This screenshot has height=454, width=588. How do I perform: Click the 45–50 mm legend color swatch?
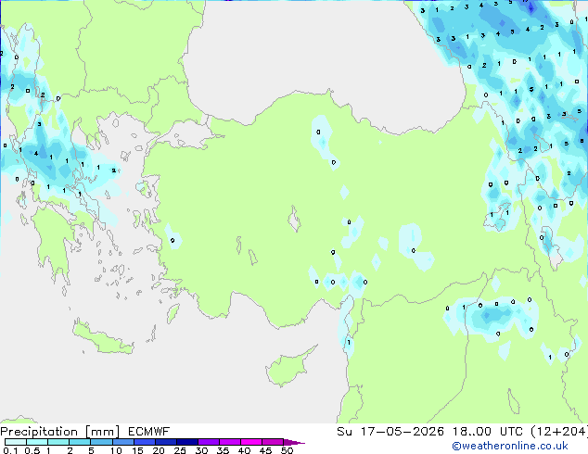(273, 442)
